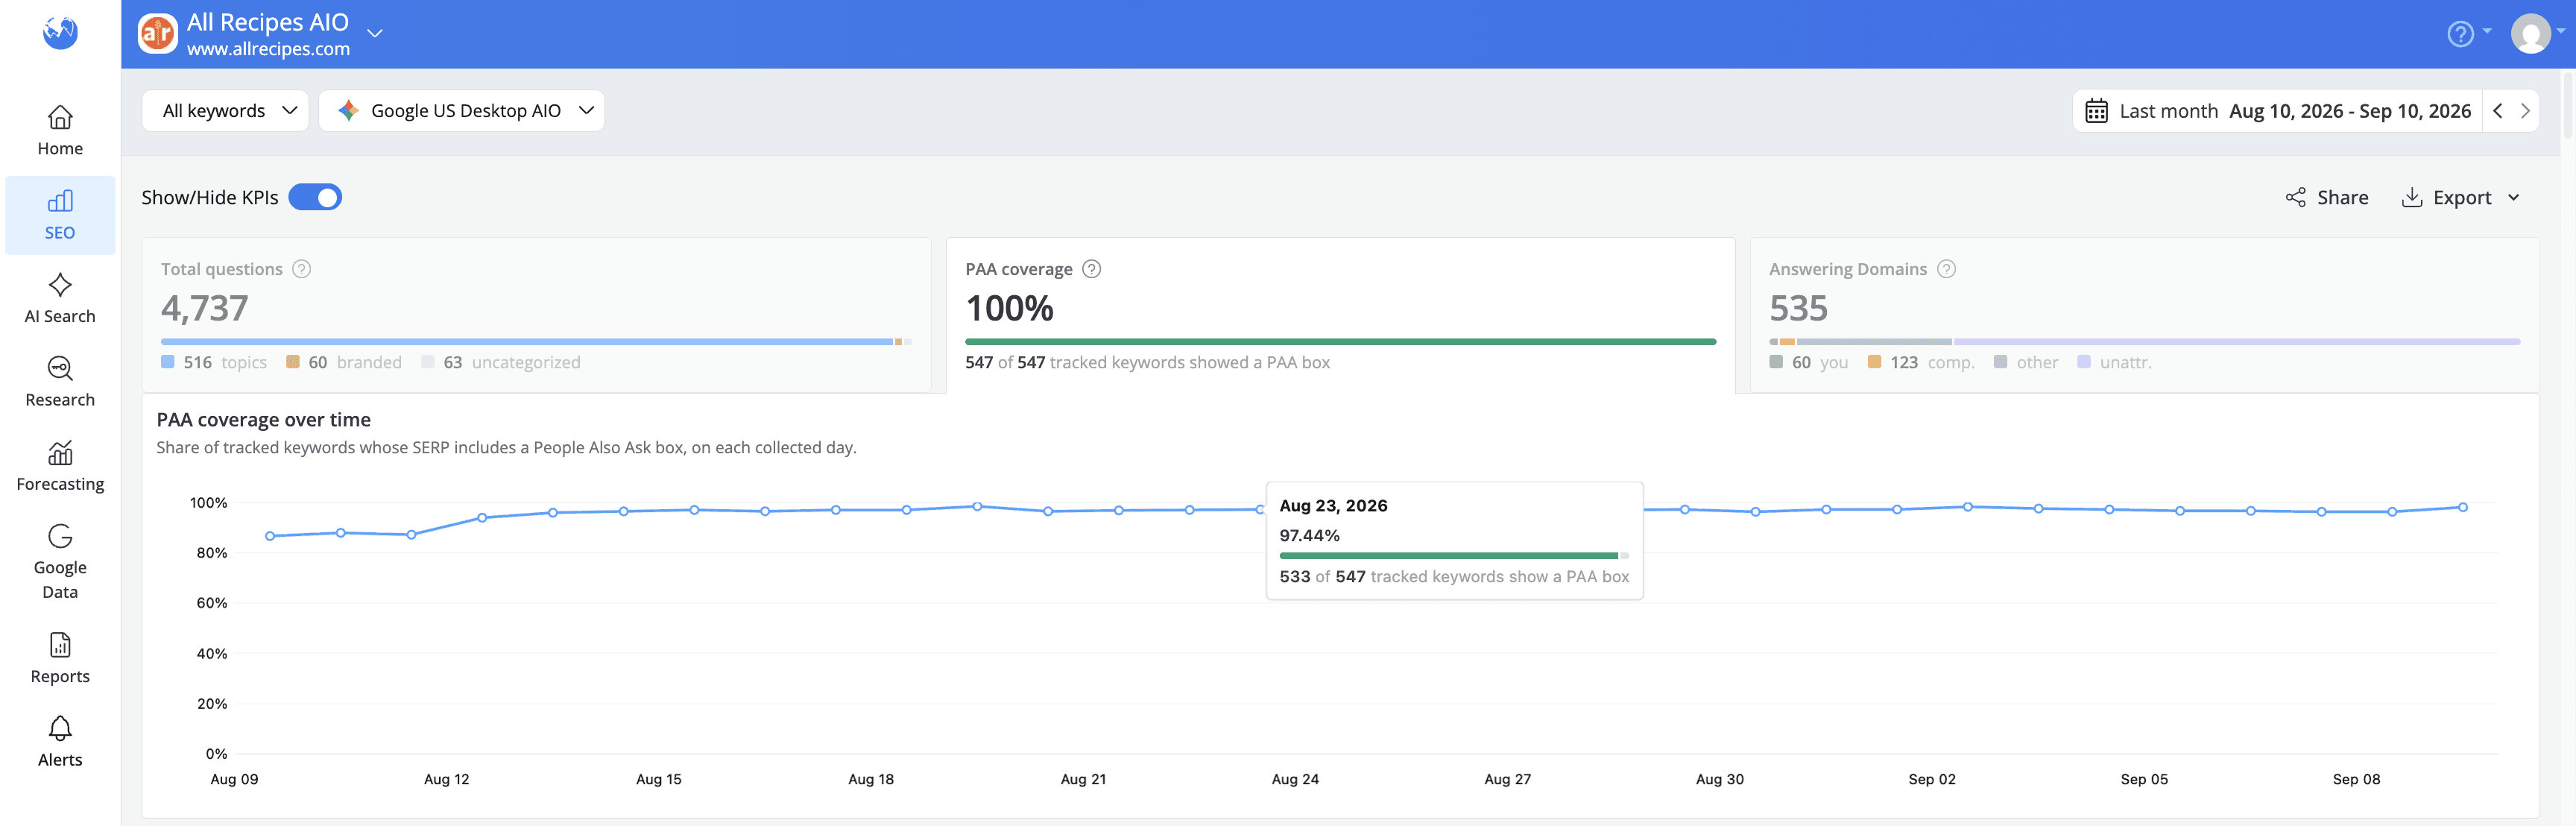Image resolution: width=2576 pixels, height=826 pixels.
Task: Click Answering Domains help icon
Action: coord(1946,269)
